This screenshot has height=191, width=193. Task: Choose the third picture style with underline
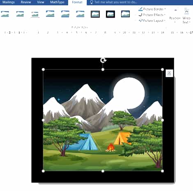[35, 14]
